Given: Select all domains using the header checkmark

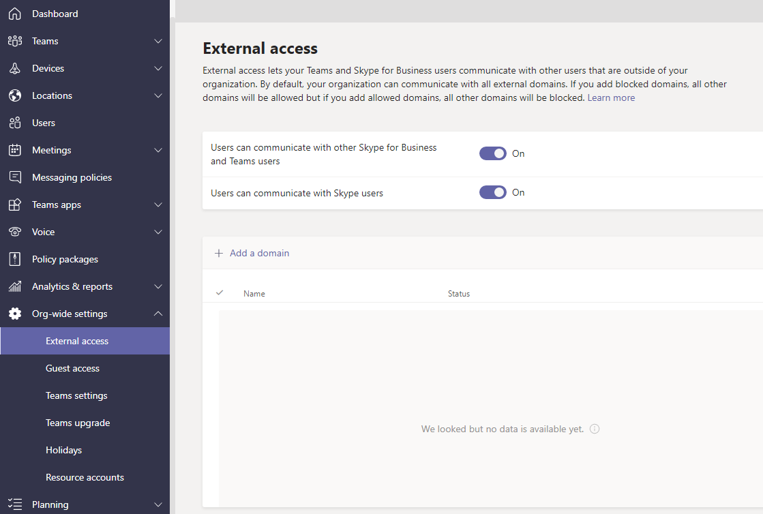Looking at the screenshot, I should click(220, 293).
